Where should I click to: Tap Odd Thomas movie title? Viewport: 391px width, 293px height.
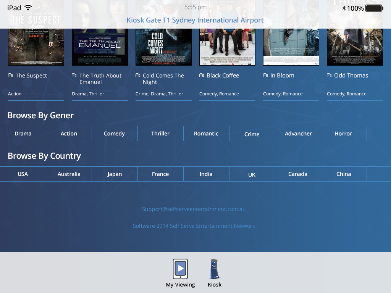[x=351, y=76]
